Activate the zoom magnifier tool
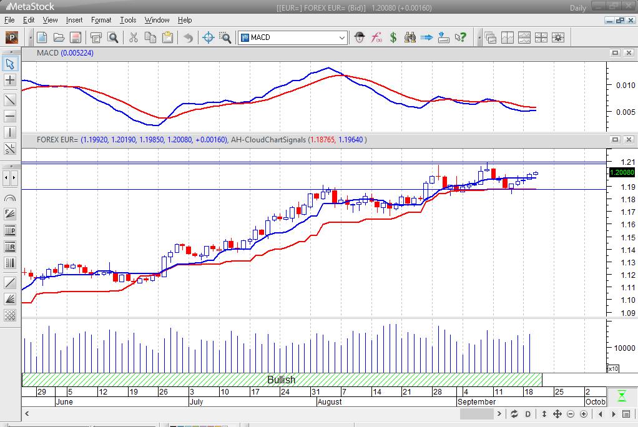This screenshot has width=638, height=427. point(225,37)
